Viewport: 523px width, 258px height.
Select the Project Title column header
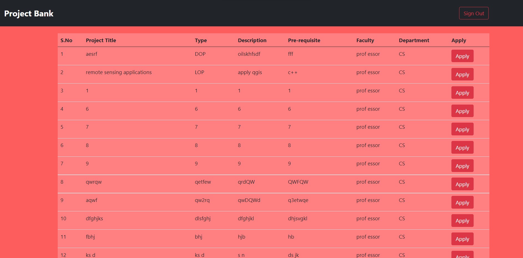[x=101, y=40]
